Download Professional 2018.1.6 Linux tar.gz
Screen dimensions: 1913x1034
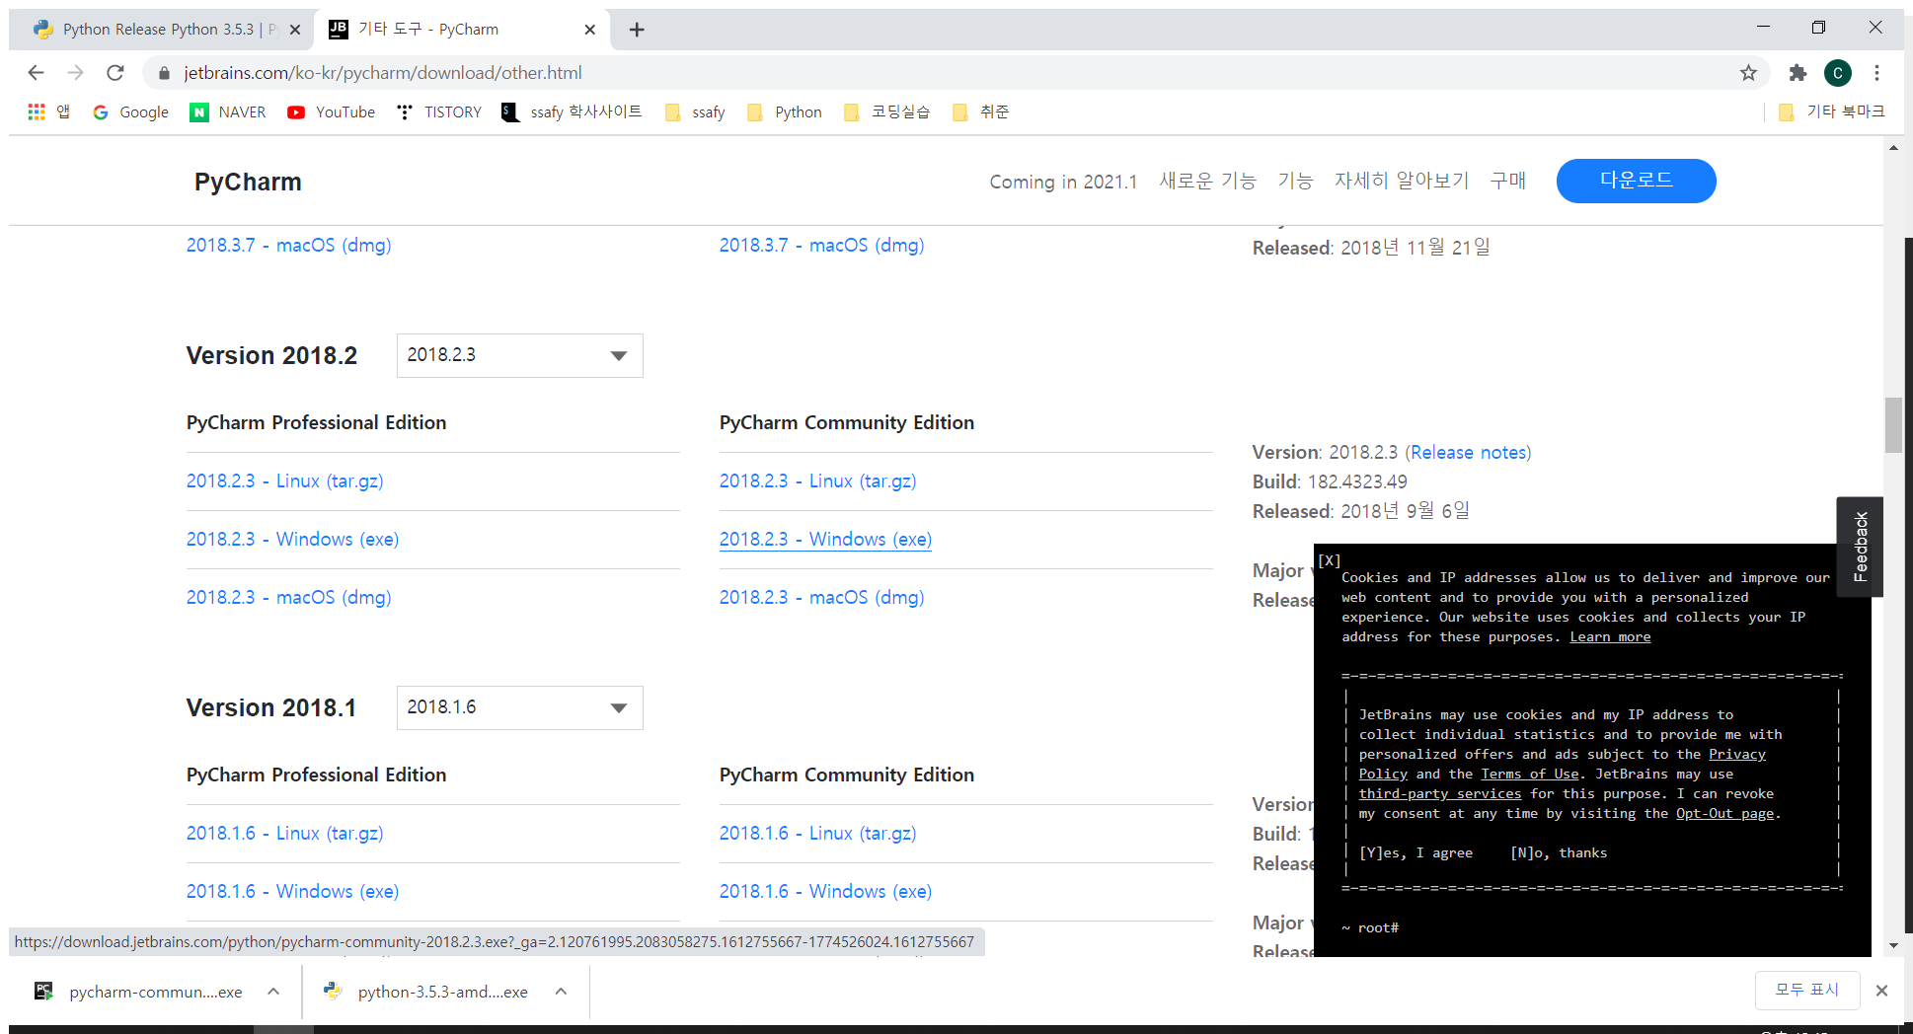pos(284,833)
